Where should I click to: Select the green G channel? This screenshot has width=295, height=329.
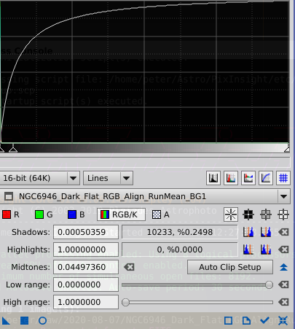(44, 214)
